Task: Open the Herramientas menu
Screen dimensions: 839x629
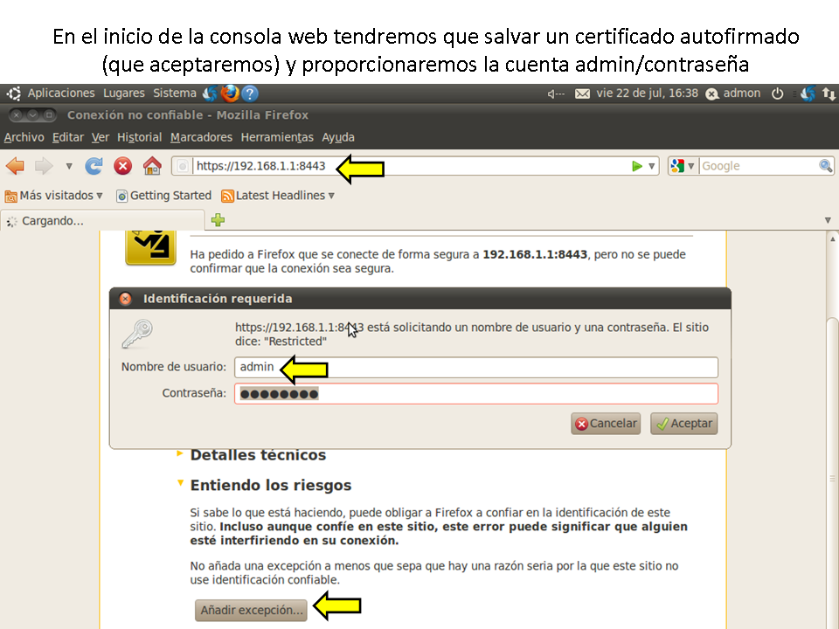Action: [x=276, y=137]
